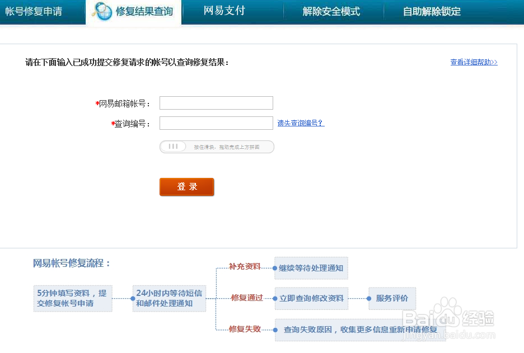Click the 修复通过 label
Viewport: 524px width, 353px height.
pyautogui.click(x=247, y=298)
